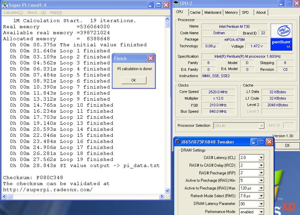Click the FSB 210.0 MHz value

pos(218,105)
